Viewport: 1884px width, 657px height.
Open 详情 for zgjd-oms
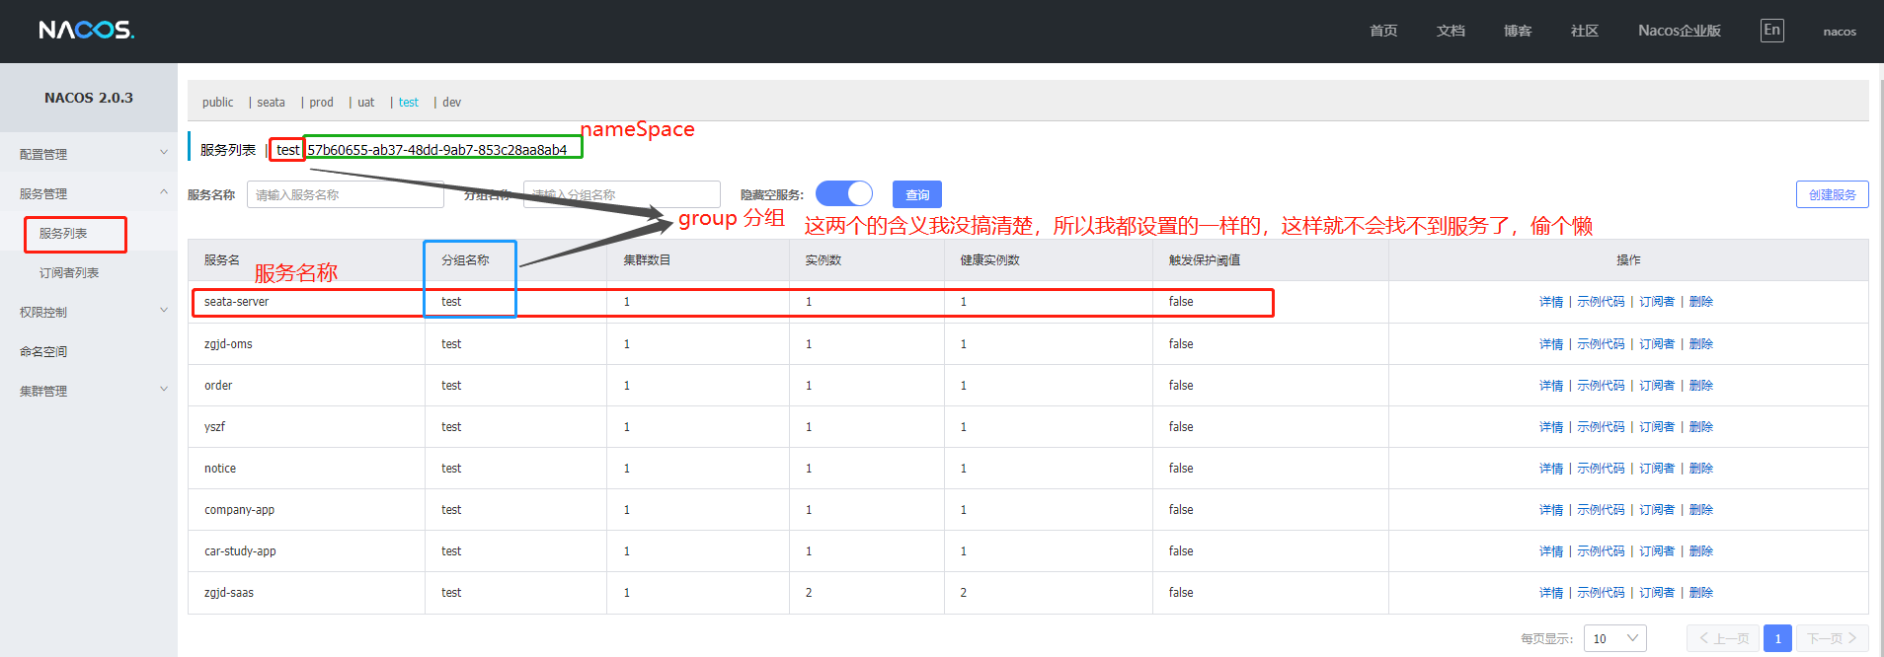[1550, 344]
